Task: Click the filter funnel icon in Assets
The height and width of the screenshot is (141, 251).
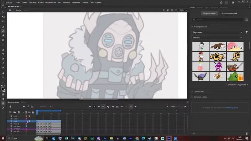Action: [x=247, y=32]
